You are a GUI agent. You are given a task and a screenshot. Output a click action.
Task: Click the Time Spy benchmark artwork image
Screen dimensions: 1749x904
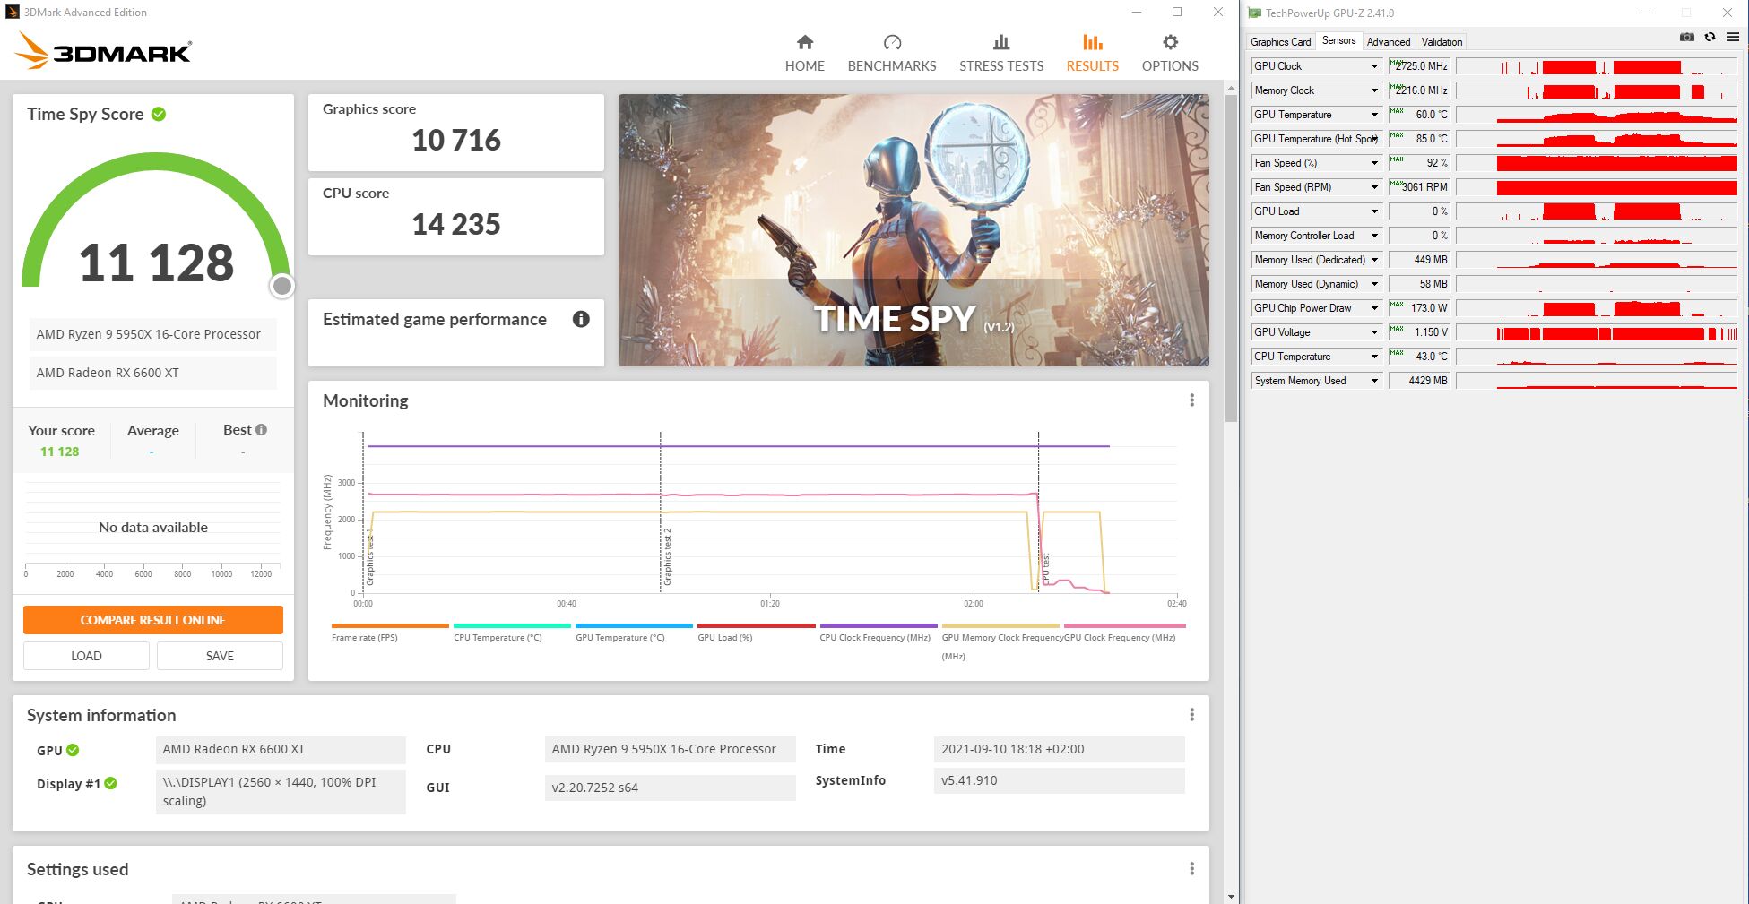pos(913,230)
